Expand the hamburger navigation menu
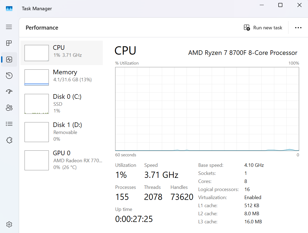Viewport: 308px width, 233px height. pos(9,27)
